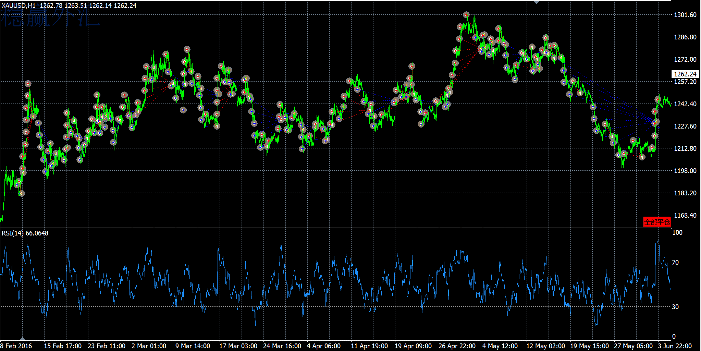Click the RSI oversold level 30 label
This screenshot has width=701, height=351.
coord(675,307)
